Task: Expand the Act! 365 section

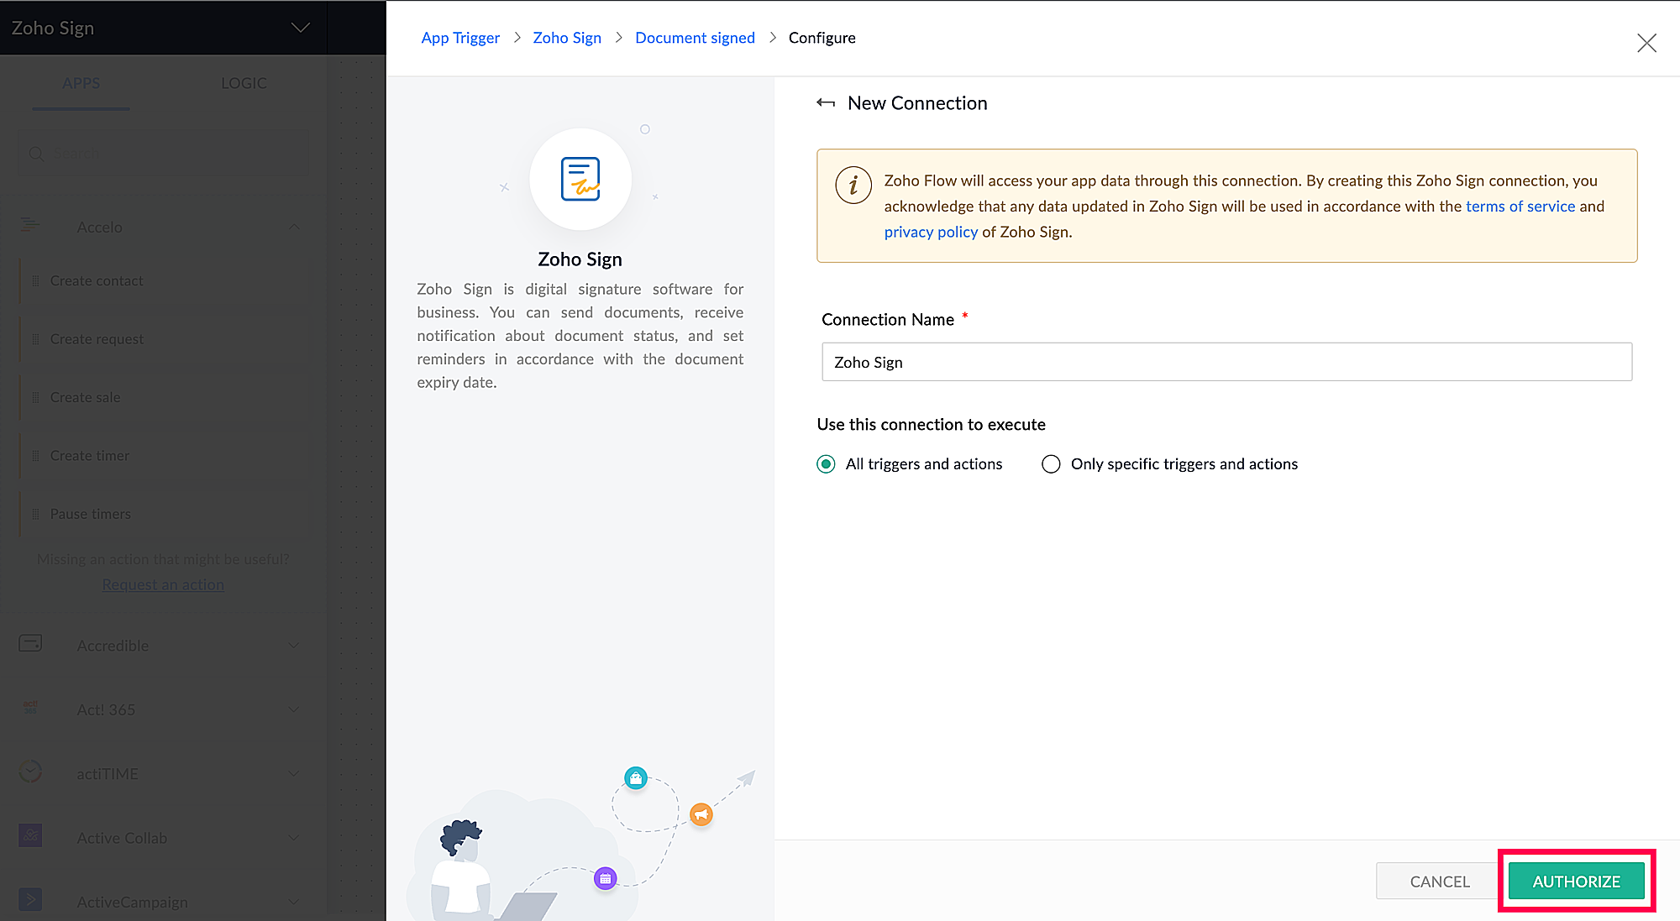Action: click(x=294, y=709)
